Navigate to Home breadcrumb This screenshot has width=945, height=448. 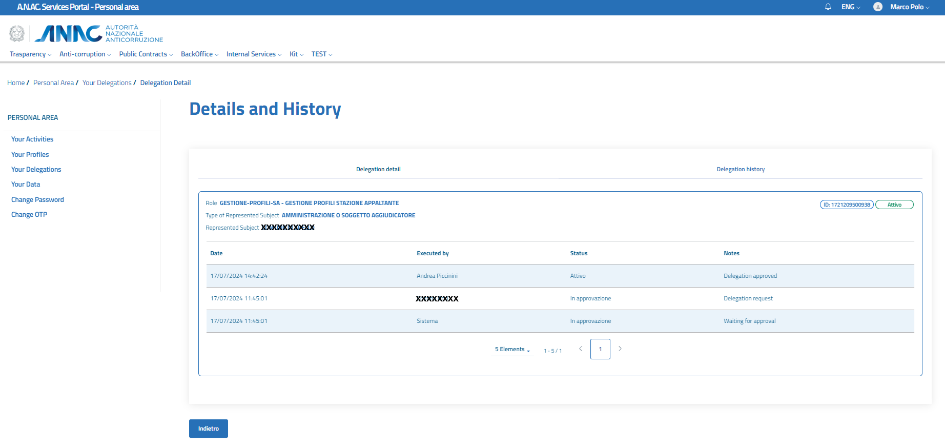[16, 83]
